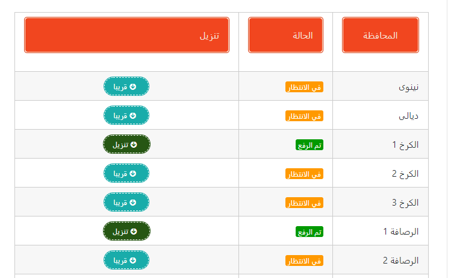The width and height of the screenshot is (451, 278).
Task: Click the قريبا button in the ديالى row
Action: (x=126, y=115)
